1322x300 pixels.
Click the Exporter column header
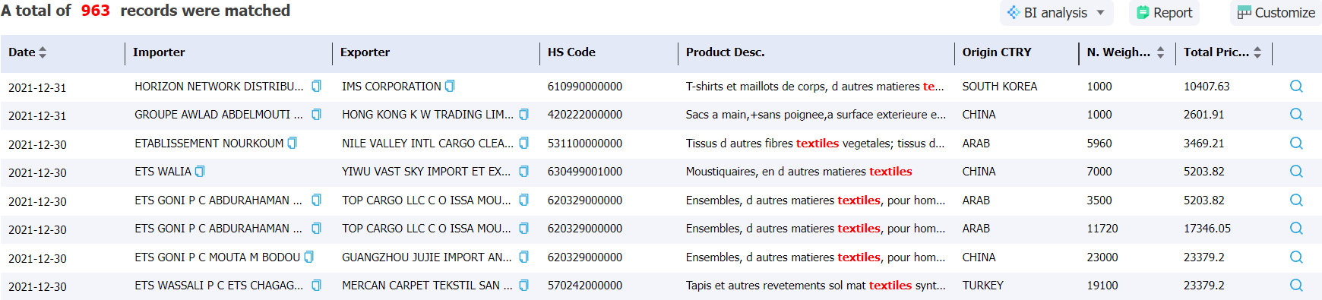coord(365,52)
